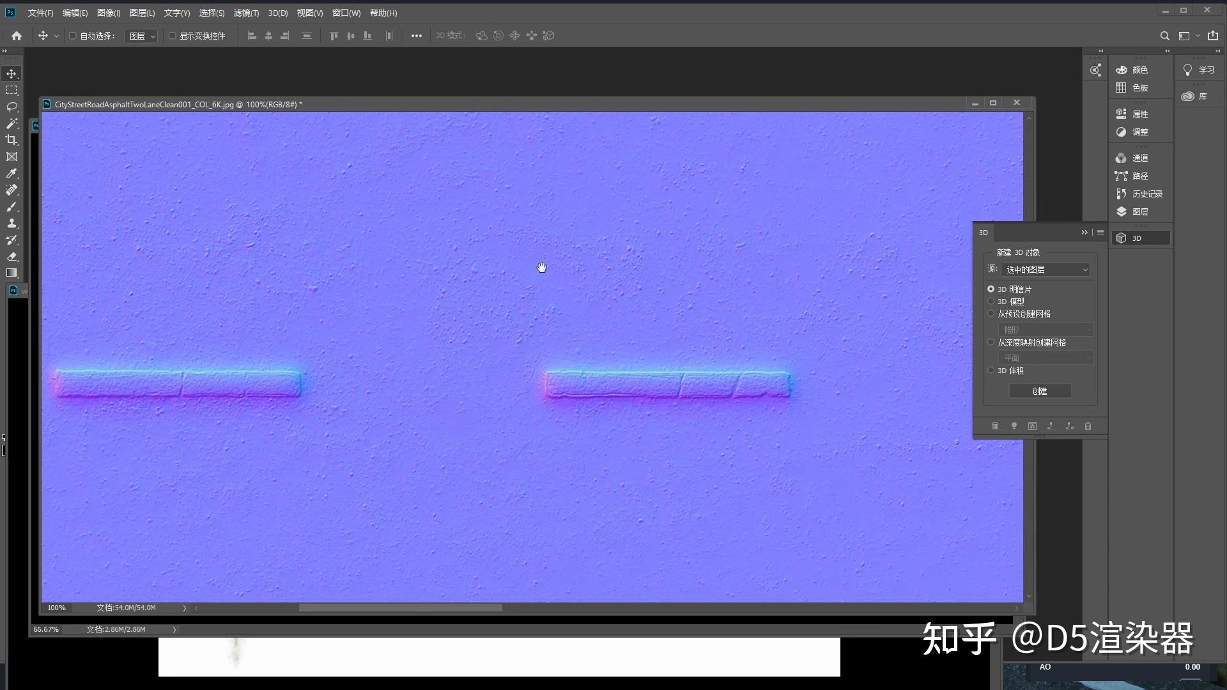Screen dimensions: 1227x690
Task: Choose the Eraser tool
Action: (12, 256)
